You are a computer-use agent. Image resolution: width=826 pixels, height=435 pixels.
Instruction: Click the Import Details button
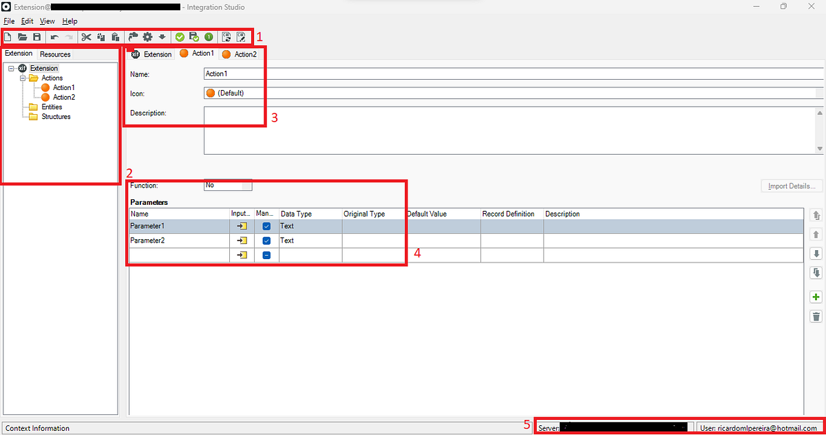click(792, 186)
